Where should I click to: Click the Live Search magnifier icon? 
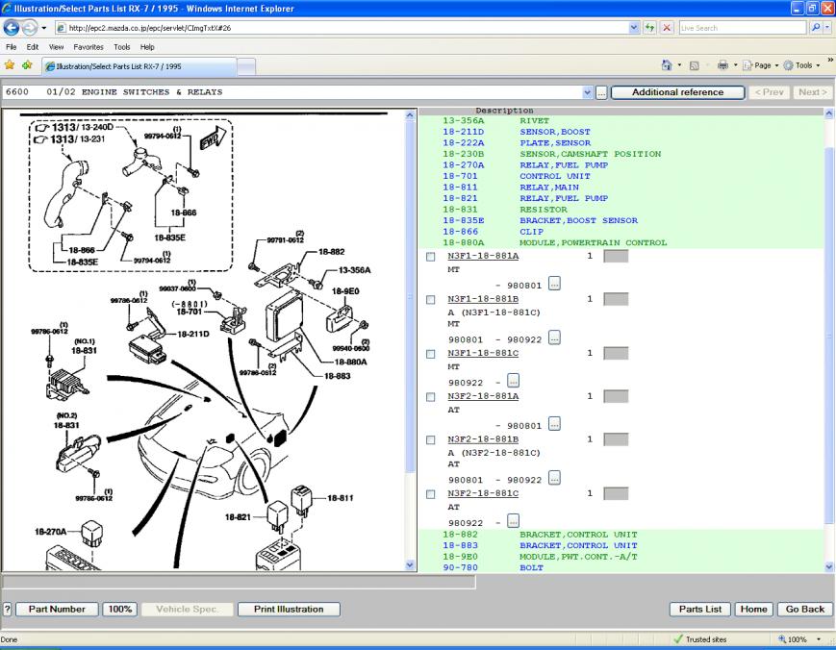pyautogui.click(x=816, y=28)
